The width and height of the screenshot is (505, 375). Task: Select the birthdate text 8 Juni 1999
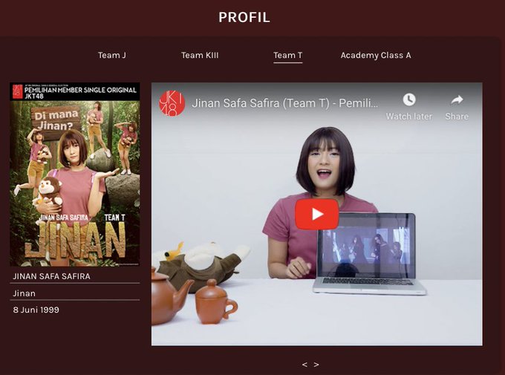click(x=36, y=310)
